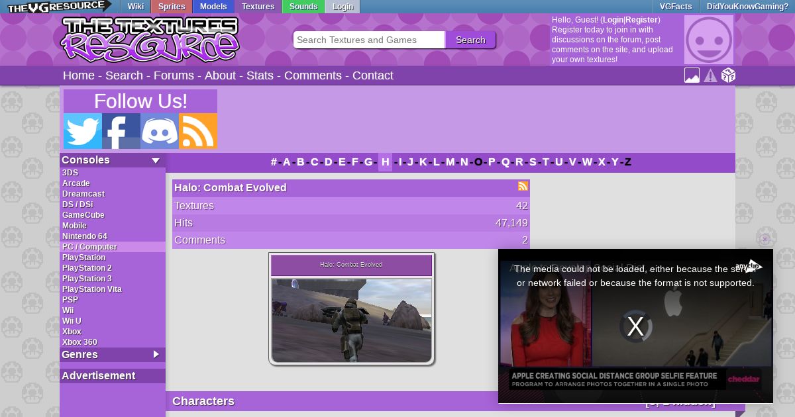Jump to letter Z in alphabet index

click(627, 162)
